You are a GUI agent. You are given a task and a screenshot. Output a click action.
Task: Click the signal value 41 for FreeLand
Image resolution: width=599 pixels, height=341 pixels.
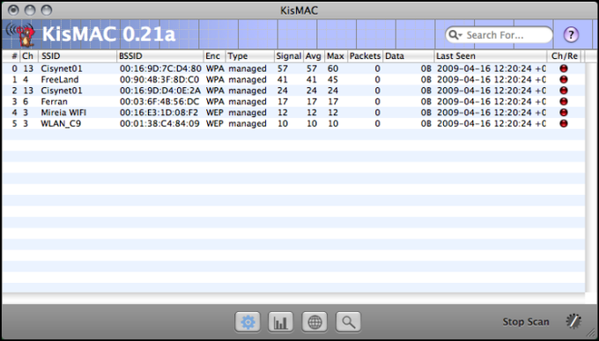[x=282, y=80]
